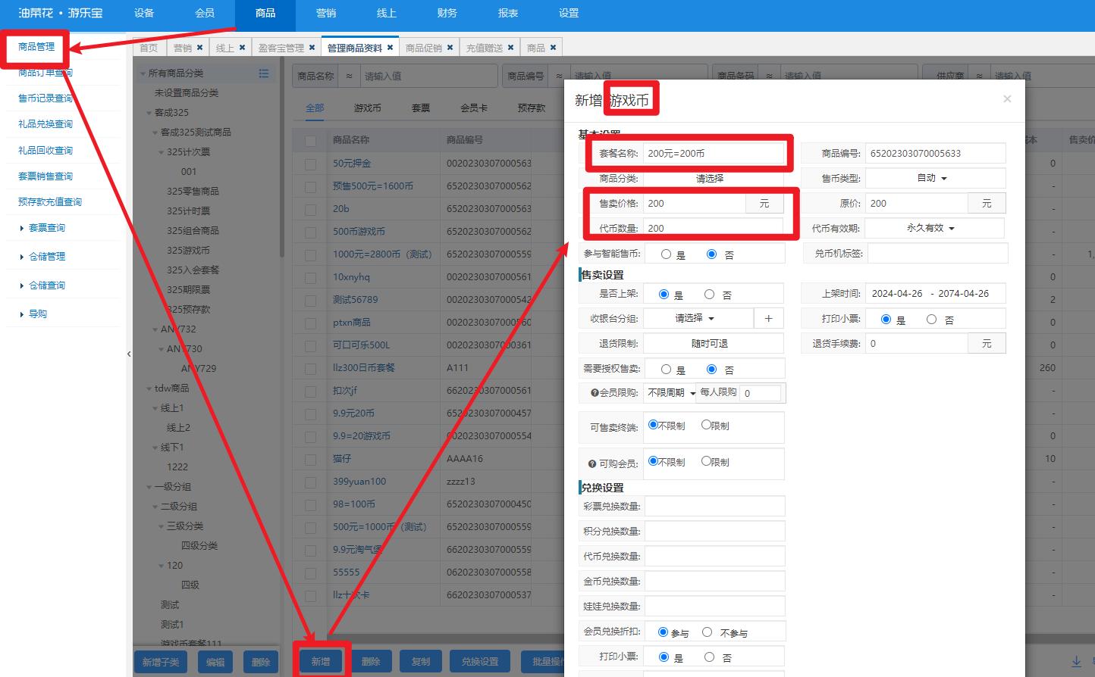1095x677 pixels.
Task: Open the help icon next to 可购会员
Action: point(592,463)
